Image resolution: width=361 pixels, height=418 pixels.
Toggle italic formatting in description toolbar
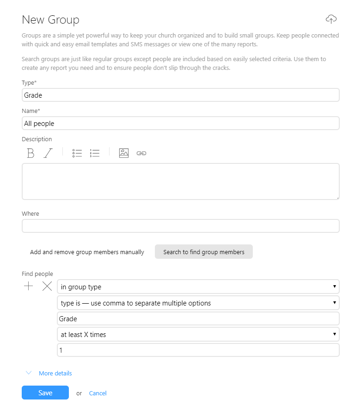pyautogui.click(x=48, y=153)
